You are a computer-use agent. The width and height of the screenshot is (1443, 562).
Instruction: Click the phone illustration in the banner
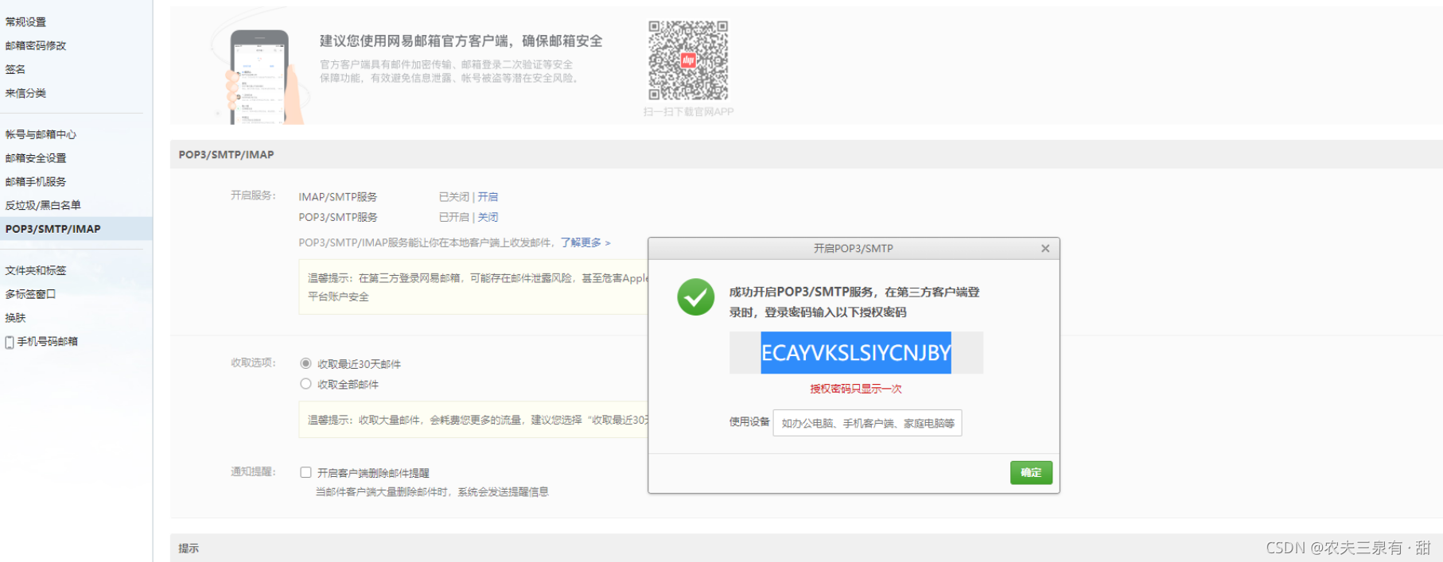[x=260, y=77]
